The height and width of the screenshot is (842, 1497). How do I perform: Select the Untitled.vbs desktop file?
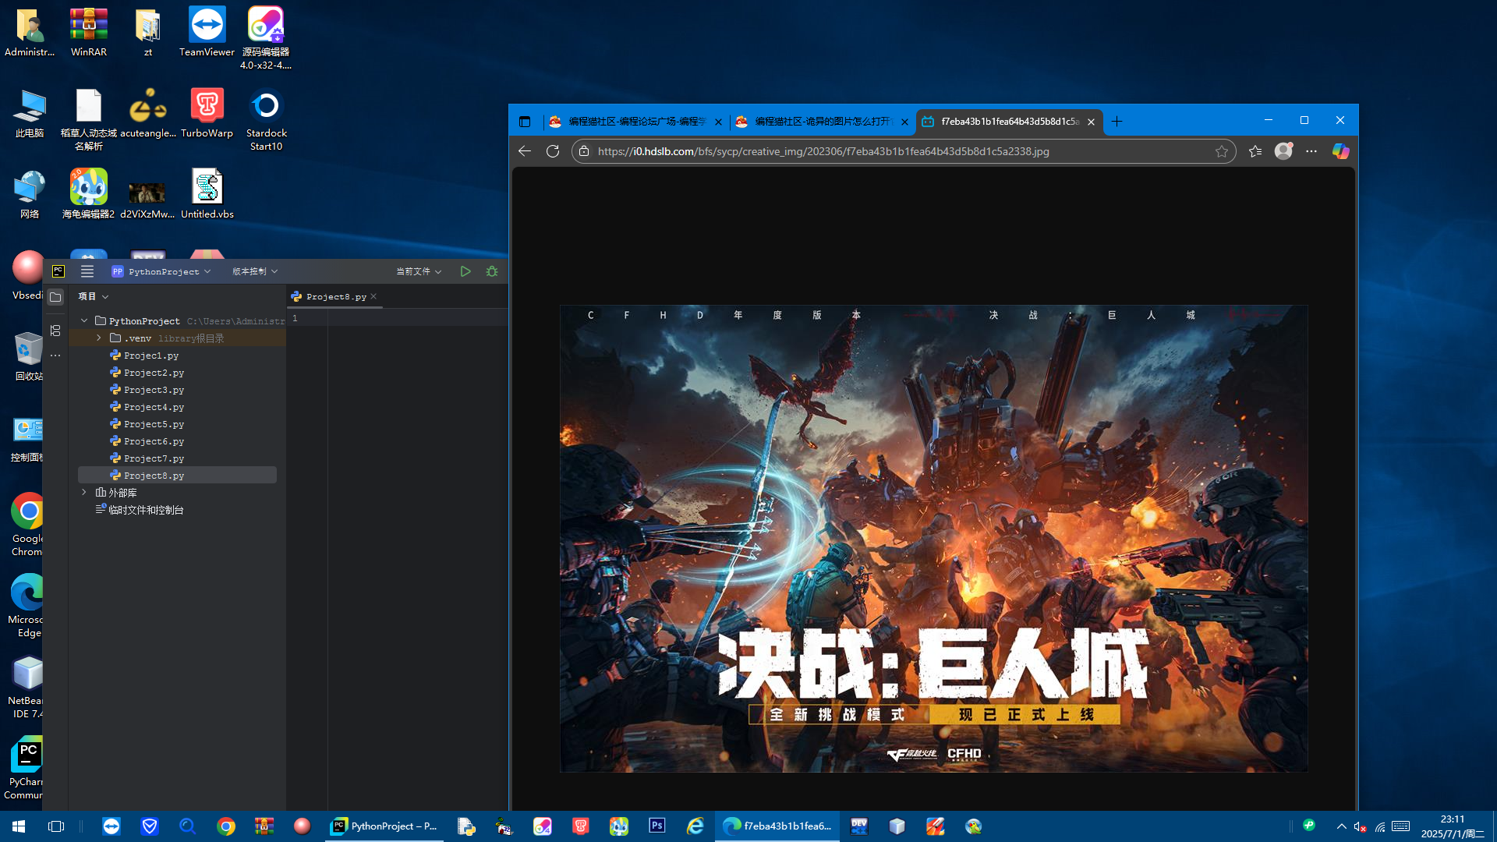coord(207,194)
